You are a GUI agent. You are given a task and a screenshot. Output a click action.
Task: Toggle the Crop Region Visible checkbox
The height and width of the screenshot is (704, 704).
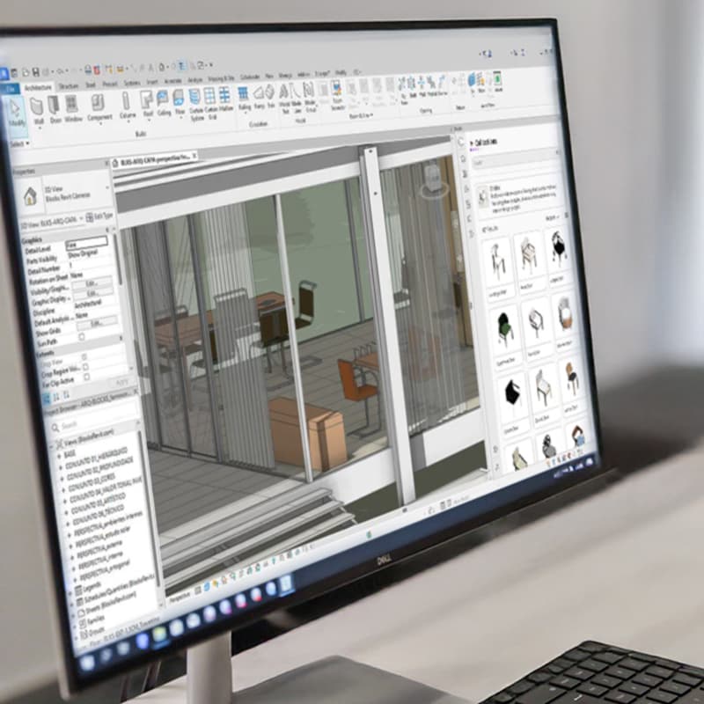click(85, 367)
